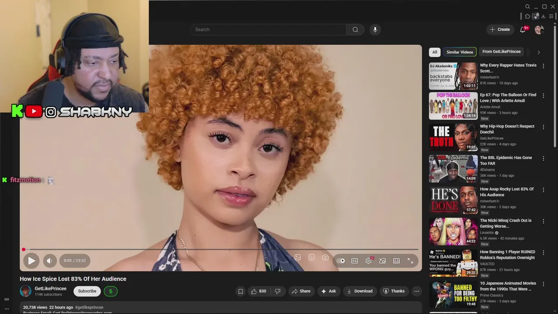Open options for the Pop The Balloon video
Image resolution: width=558 pixels, height=314 pixels.
pyautogui.click(x=543, y=96)
